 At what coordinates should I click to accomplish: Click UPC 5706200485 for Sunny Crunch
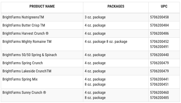pos(159,98)
